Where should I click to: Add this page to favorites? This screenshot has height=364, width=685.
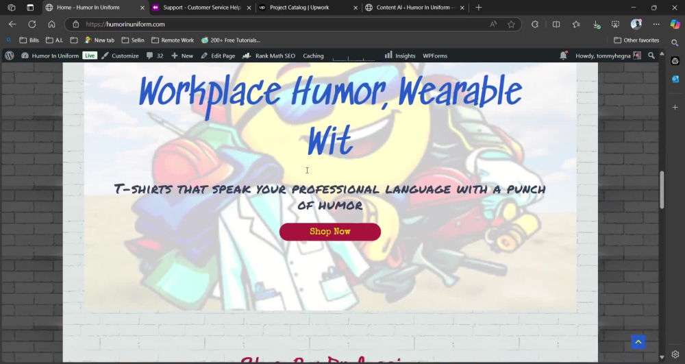pyautogui.click(x=511, y=24)
